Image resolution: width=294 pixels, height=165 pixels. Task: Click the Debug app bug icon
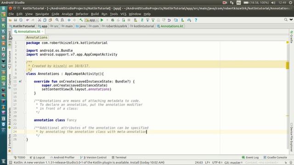(x=113, y=20)
